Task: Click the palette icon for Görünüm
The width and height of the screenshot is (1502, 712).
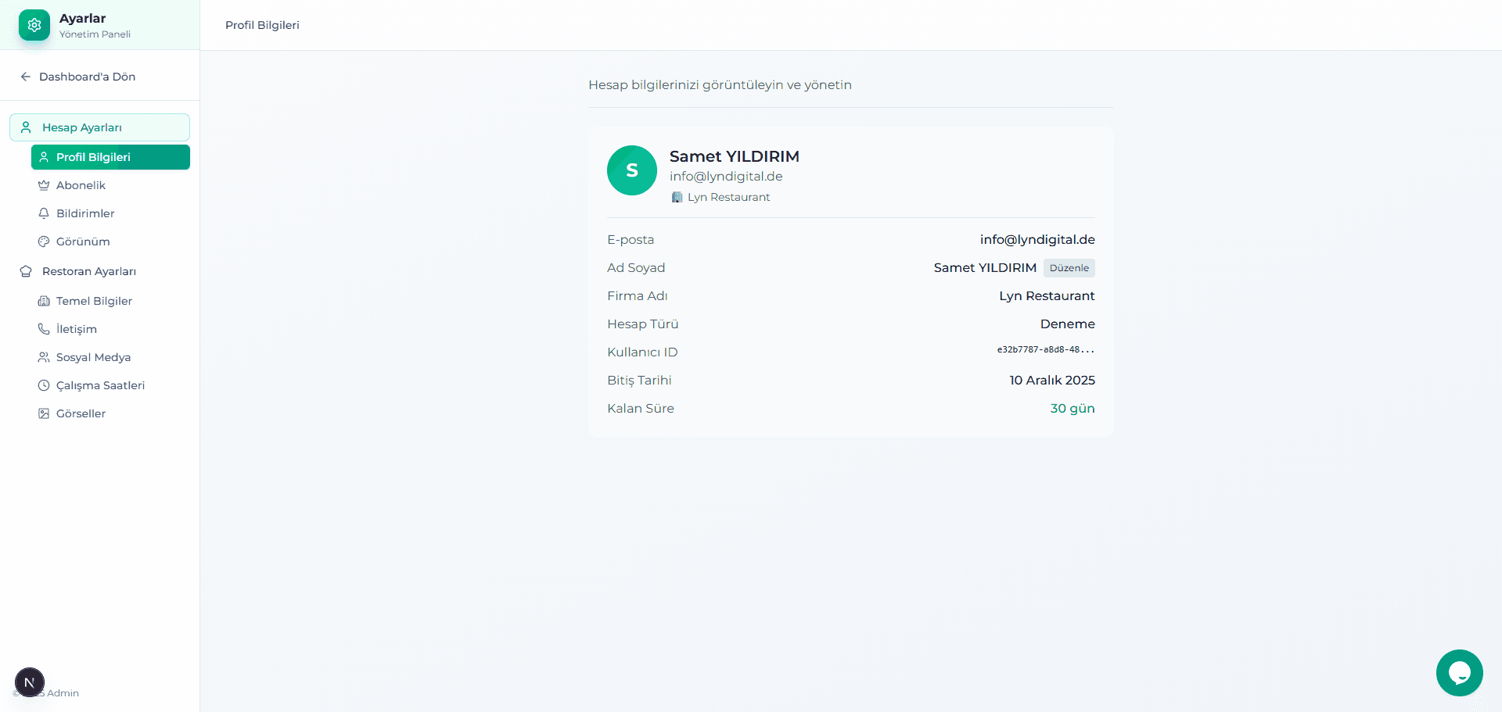Action: pos(44,242)
